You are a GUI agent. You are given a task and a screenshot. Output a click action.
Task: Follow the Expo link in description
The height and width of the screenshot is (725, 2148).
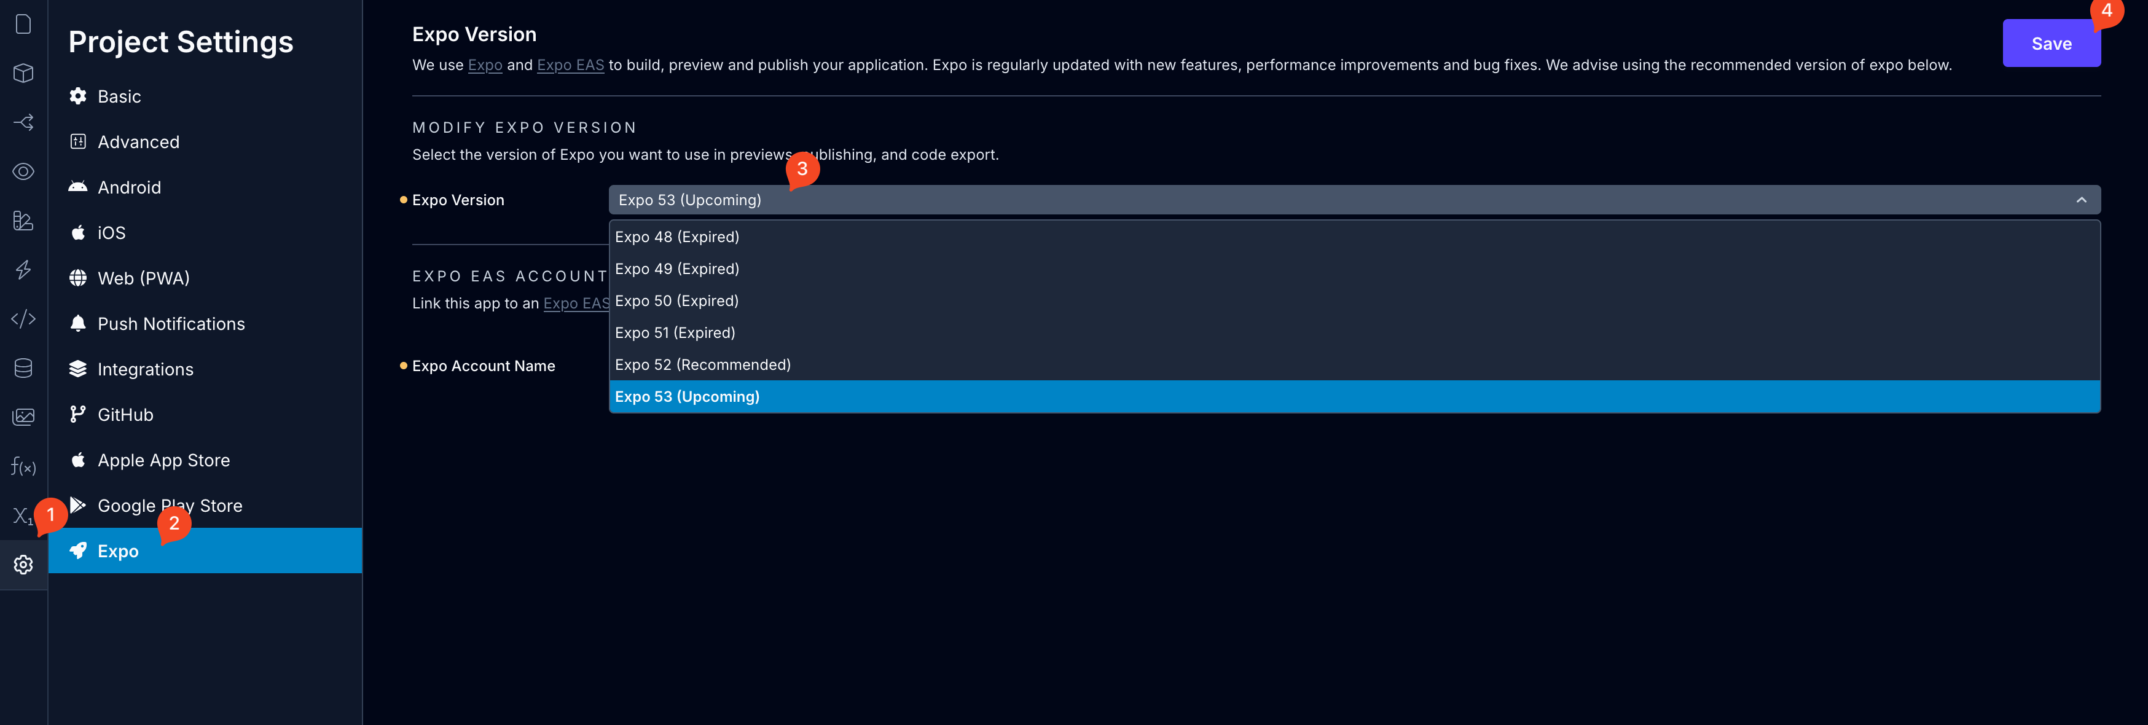[x=485, y=65]
